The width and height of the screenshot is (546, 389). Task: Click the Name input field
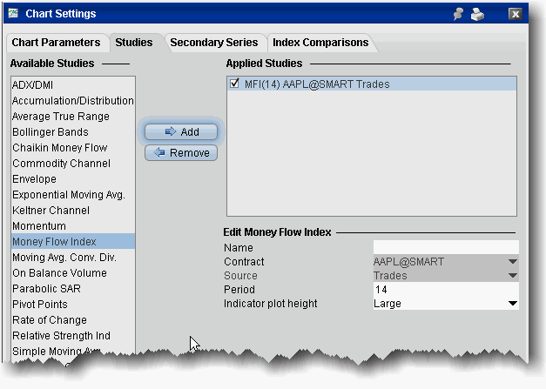coord(445,248)
